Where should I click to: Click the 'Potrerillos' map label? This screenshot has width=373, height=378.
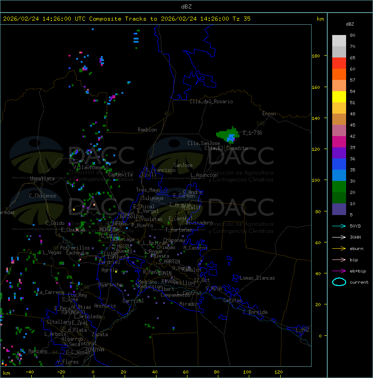point(75,248)
